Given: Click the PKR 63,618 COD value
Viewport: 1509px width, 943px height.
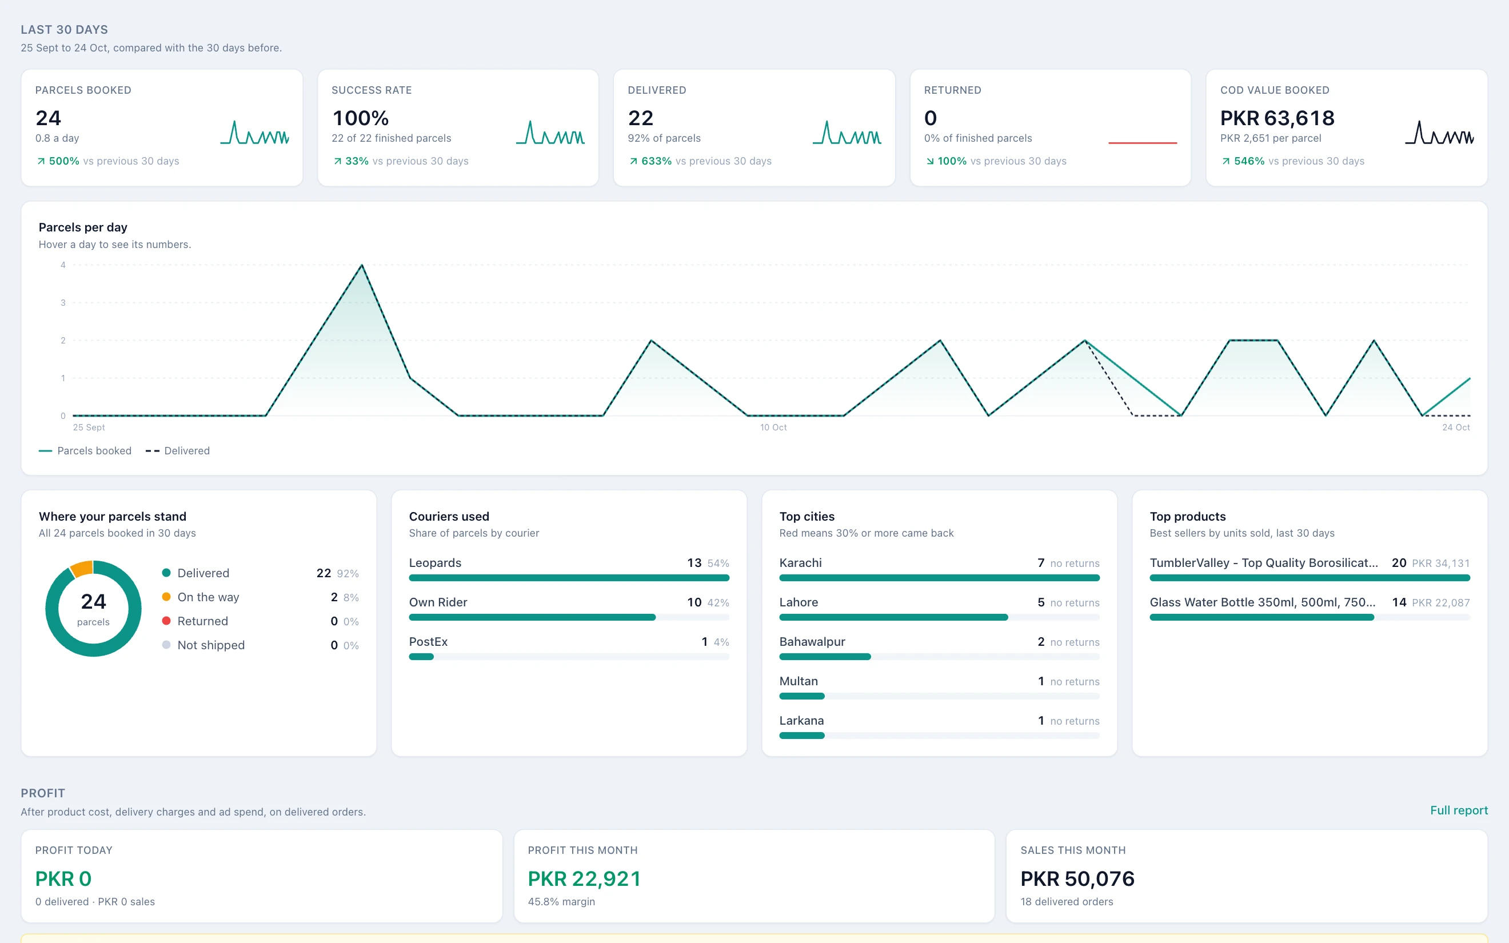Looking at the screenshot, I should click(x=1277, y=118).
